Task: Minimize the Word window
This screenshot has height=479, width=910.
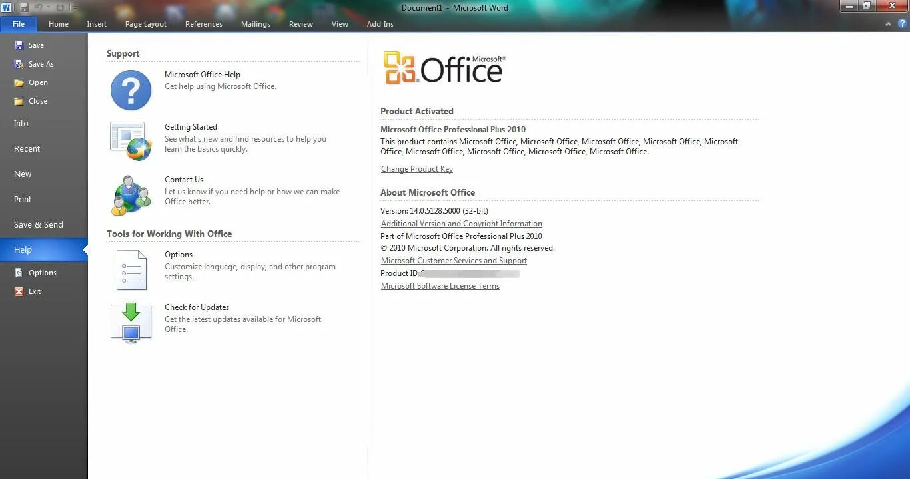Action: pyautogui.click(x=849, y=6)
